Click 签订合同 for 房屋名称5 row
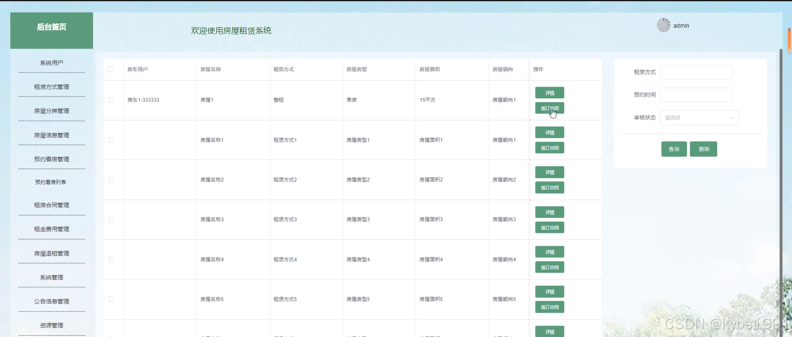Viewport: 792px width, 337px height. click(x=549, y=307)
